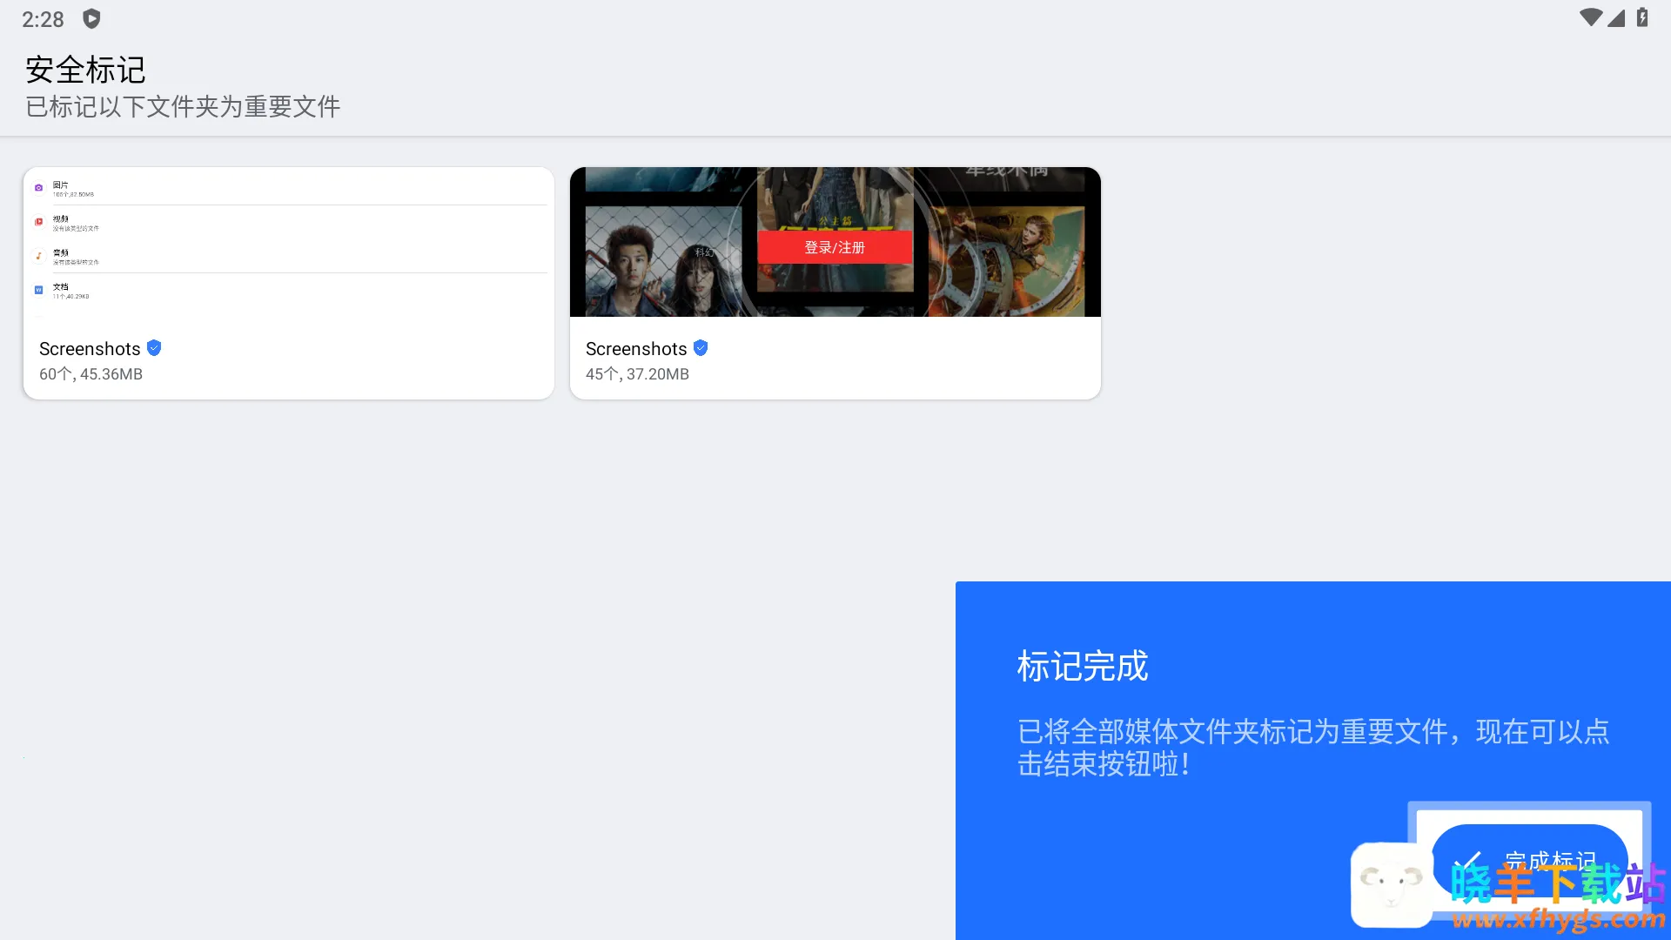Click shield badge on 37.20MB Screenshots folder

tap(701, 348)
